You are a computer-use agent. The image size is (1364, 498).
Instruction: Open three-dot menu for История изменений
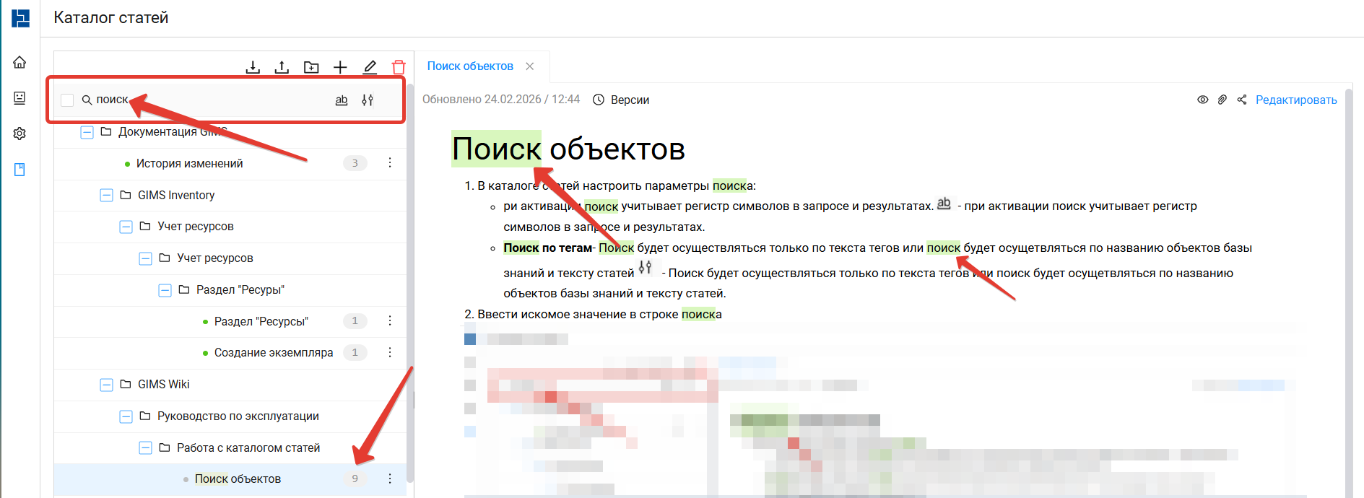[390, 163]
